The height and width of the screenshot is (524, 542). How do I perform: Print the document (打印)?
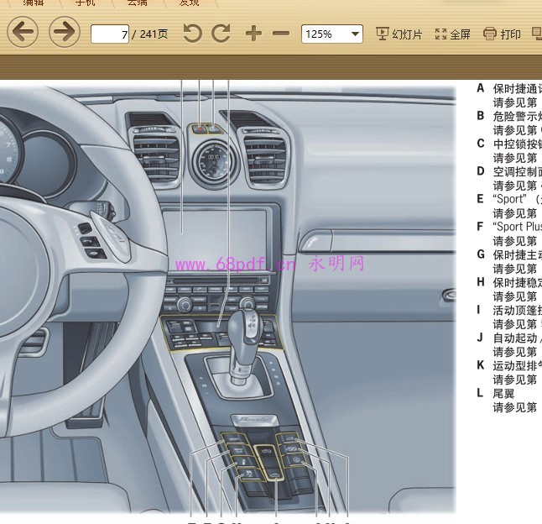point(502,34)
